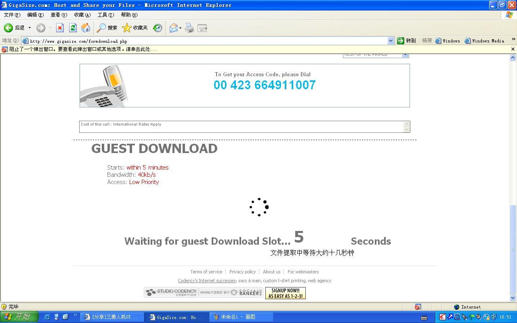Click the cost box scroll up arrow

[406, 124]
